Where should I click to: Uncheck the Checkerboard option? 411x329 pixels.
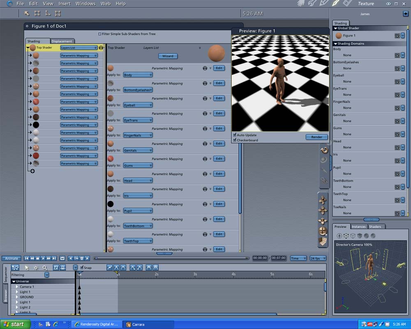(235, 140)
